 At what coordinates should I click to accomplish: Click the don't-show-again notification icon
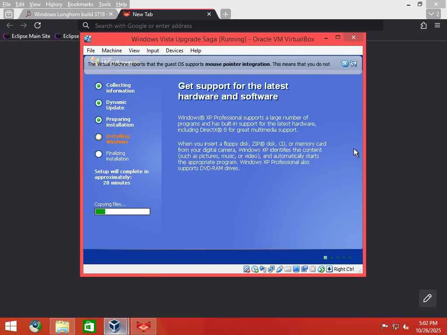point(354,64)
